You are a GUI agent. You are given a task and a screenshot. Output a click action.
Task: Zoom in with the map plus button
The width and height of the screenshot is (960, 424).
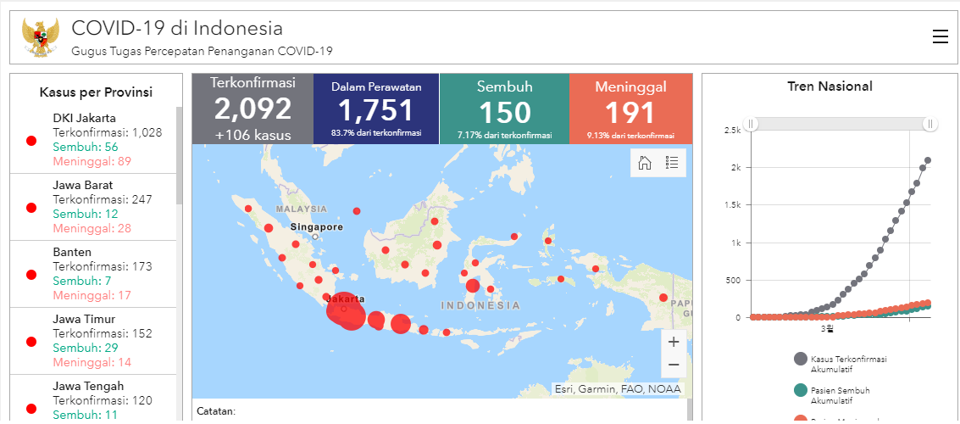(674, 342)
